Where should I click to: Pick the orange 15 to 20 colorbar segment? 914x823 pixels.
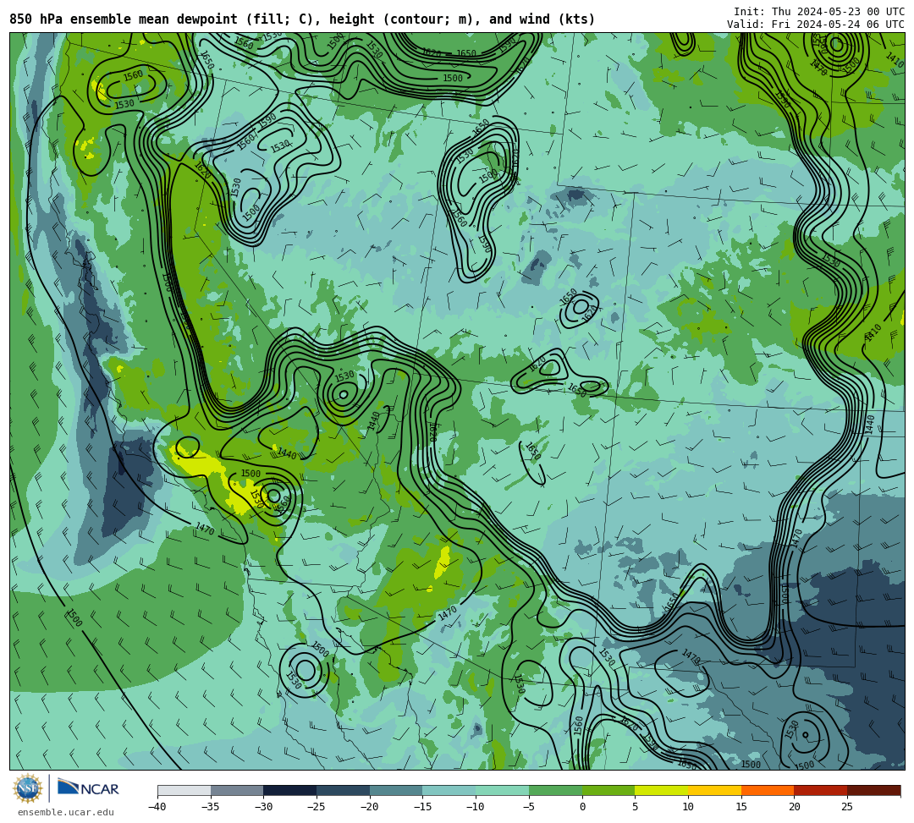click(768, 790)
